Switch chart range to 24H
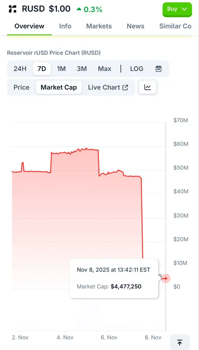 tap(20, 69)
